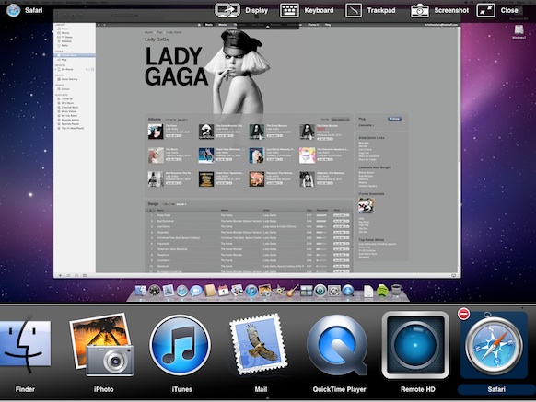The width and height of the screenshot is (536, 402).
Task: Tap the red remove badge on Safari
Action: pyautogui.click(x=463, y=314)
